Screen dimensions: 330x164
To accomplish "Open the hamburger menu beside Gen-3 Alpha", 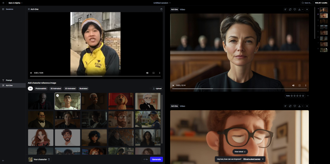I will coord(3,3).
